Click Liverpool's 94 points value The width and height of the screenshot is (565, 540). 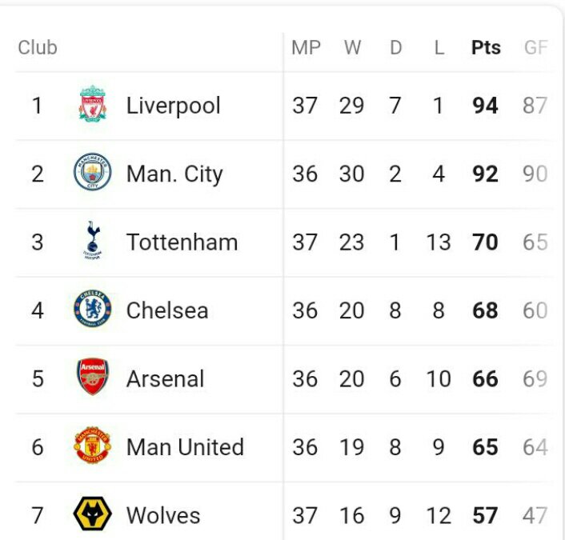485,106
